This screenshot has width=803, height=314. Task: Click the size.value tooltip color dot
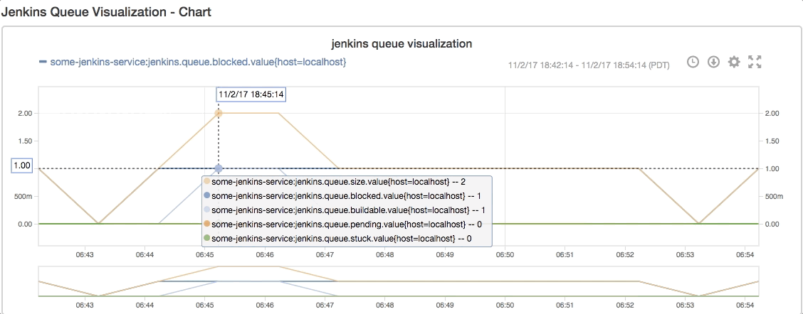pyautogui.click(x=207, y=182)
